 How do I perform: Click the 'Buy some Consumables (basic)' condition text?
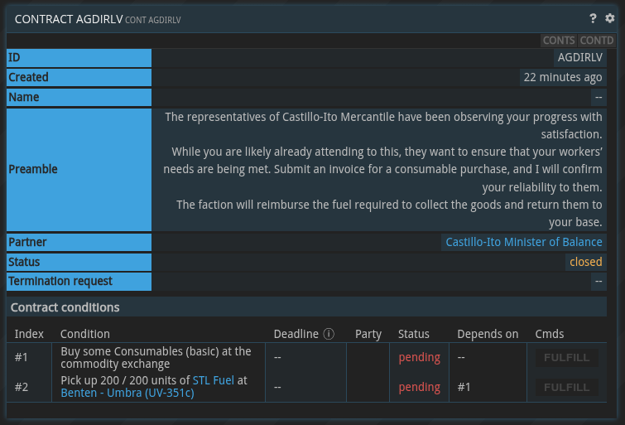[156, 358]
